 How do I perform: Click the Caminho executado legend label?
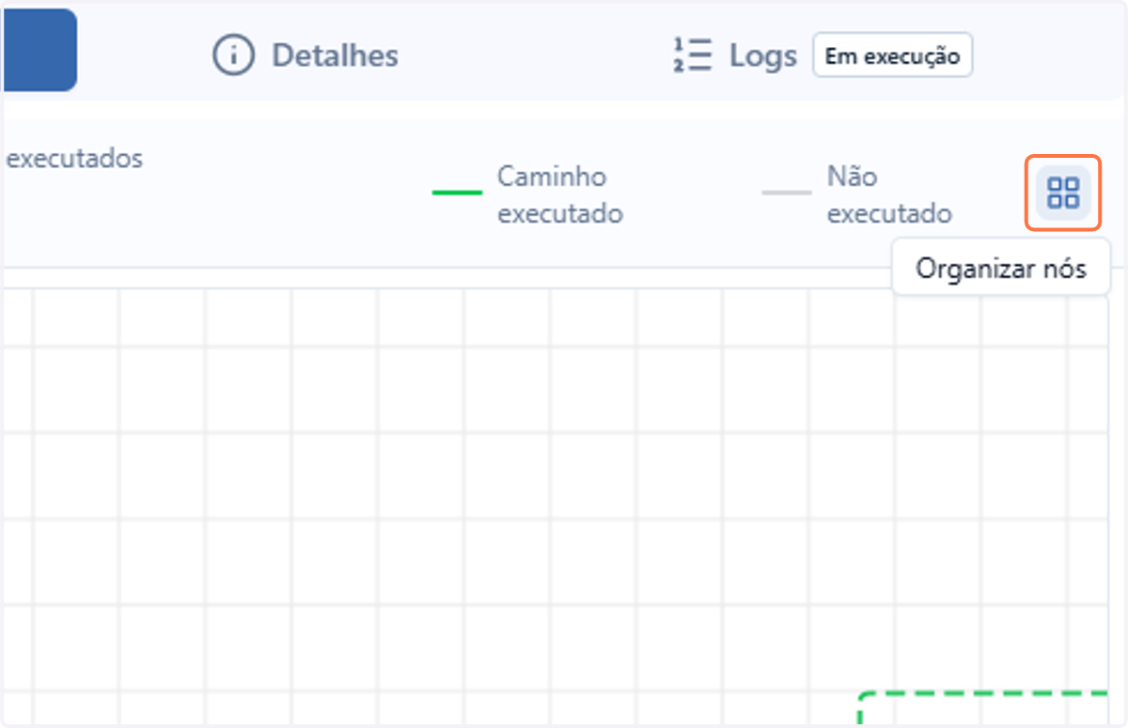(560, 194)
